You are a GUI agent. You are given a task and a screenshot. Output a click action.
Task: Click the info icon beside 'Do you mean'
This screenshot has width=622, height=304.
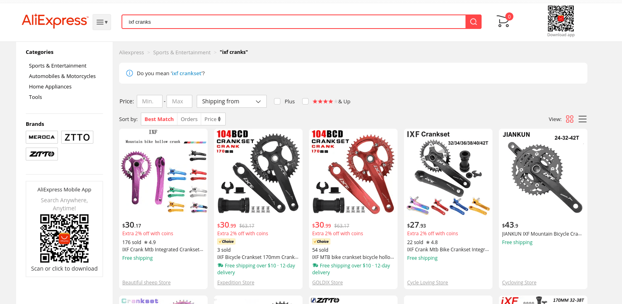click(x=130, y=73)
